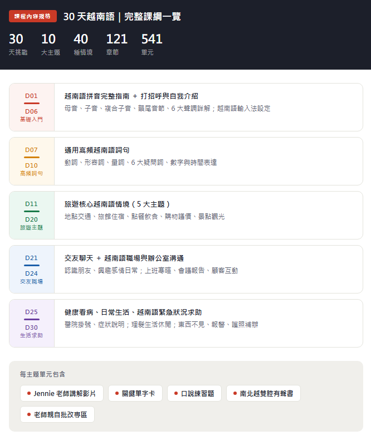Click the 121 章節 statistic
The height and width of the screenshot is (440, 371).
117,45
